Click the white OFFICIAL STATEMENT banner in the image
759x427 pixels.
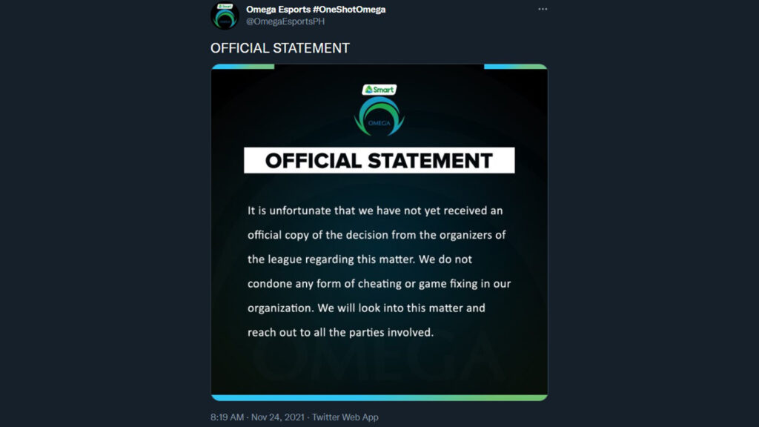pyautogui.click(x=379, y=160)
